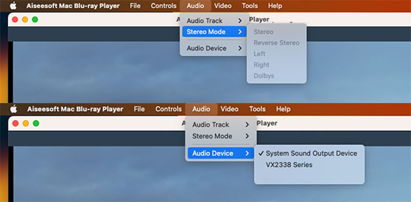Open Help menu in upper menu bar

[275, 6]
